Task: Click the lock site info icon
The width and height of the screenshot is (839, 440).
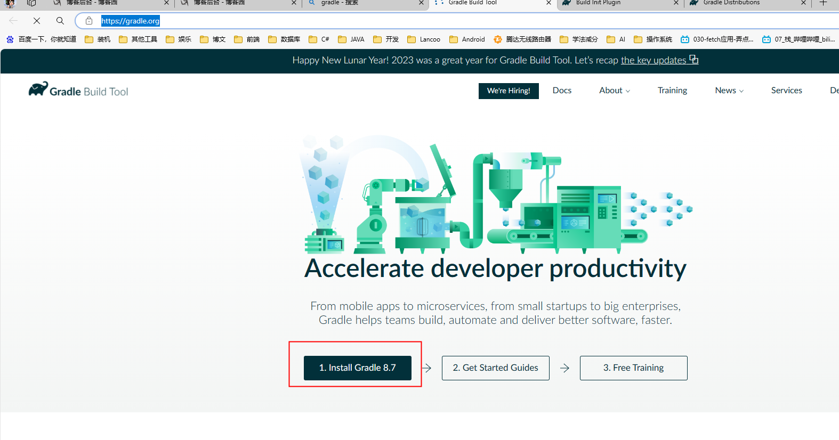Action: (89, 21)
